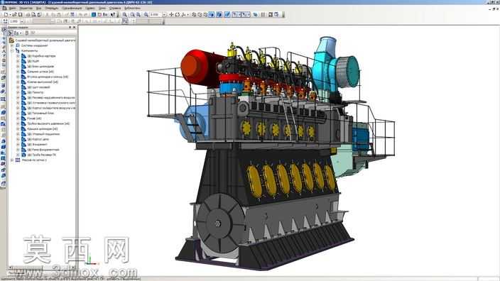Pin the model tree panel
Viewport: 500px width, 281px height.
click(x=70, y=28)
